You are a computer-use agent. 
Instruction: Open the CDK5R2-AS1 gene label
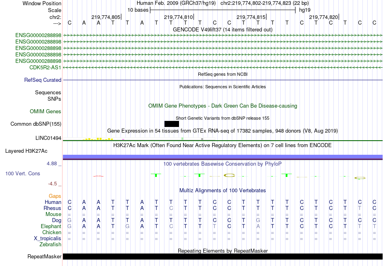[x=45, y=67]
